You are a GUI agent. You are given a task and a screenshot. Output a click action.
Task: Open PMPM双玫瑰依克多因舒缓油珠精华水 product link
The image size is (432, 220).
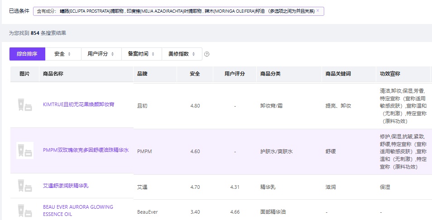(x=86, y=150)
